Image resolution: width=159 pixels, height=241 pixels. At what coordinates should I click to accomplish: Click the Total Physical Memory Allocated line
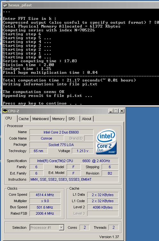62,26
